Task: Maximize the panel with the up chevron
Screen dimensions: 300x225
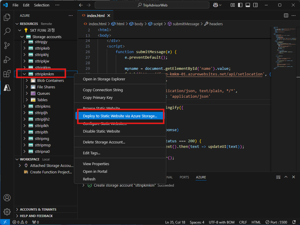Action: coord(286,177)
